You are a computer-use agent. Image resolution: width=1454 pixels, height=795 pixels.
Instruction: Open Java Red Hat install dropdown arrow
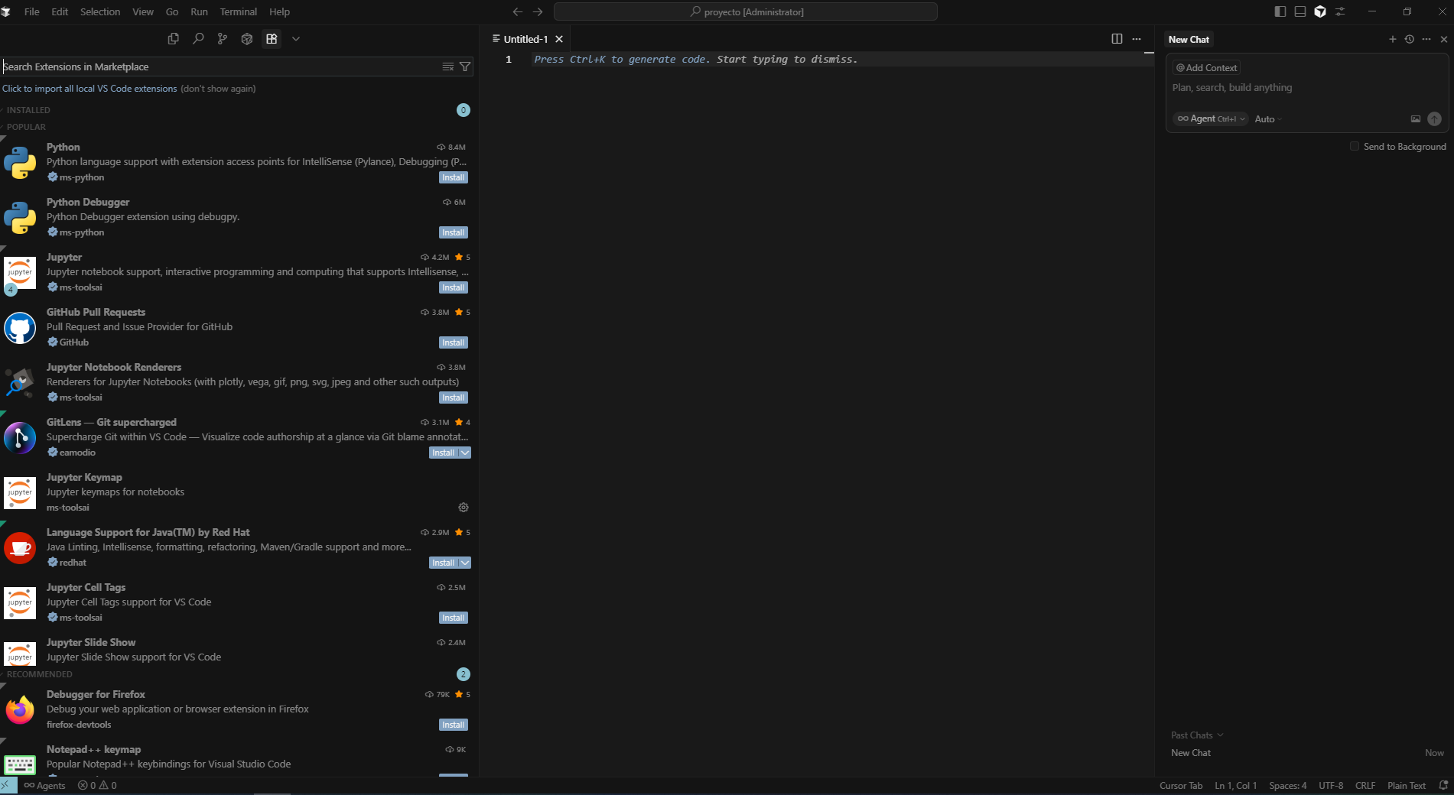pos(465,563)
